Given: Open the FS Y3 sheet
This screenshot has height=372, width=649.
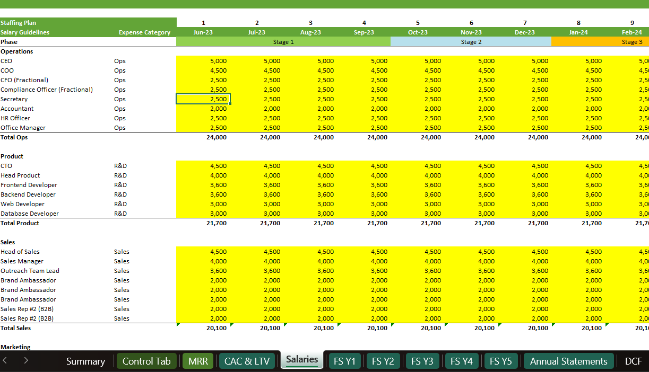Looking at the screenshot, I should 422,361.
